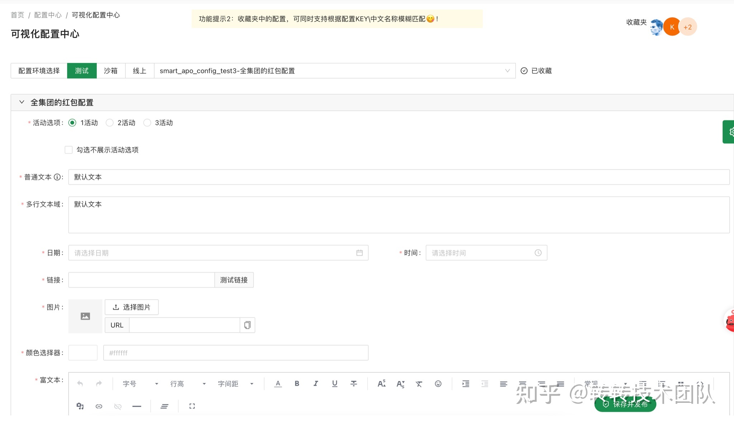Click the +2 more users avatar badge
Image resolution: width=734 pixels, height=424 pixels.
click(688, 27)
